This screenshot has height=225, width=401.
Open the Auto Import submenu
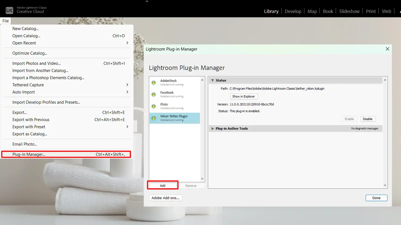pyautogui.click(x=127, y=92)
